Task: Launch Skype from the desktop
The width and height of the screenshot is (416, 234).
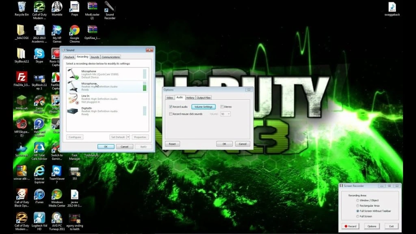Action: [39, 56]
